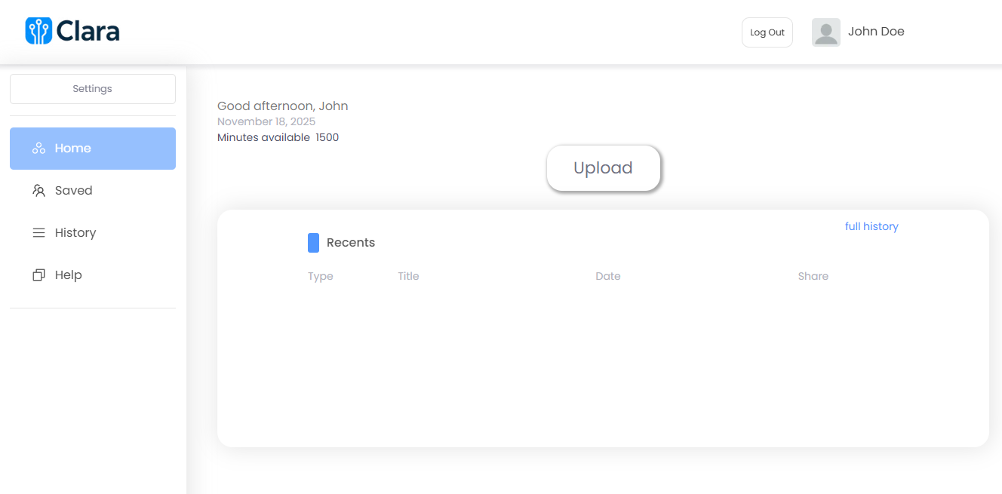
Task: Select the Home icon in the sidebar
Action: (38, 148)
